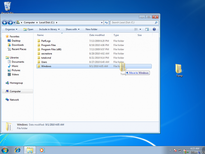Click the taskbar clock 4:15 AM
The image size is (205, 154).
195,149
